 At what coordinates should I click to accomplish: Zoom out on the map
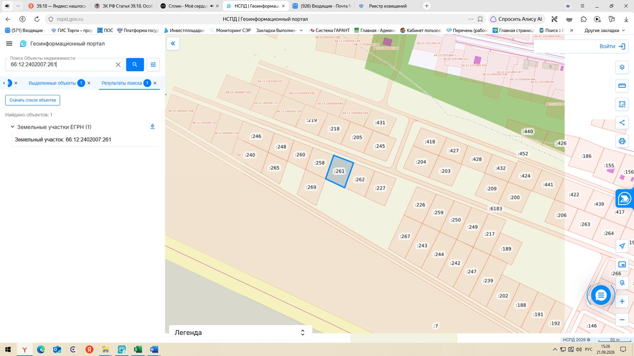(x=622, y=320)
